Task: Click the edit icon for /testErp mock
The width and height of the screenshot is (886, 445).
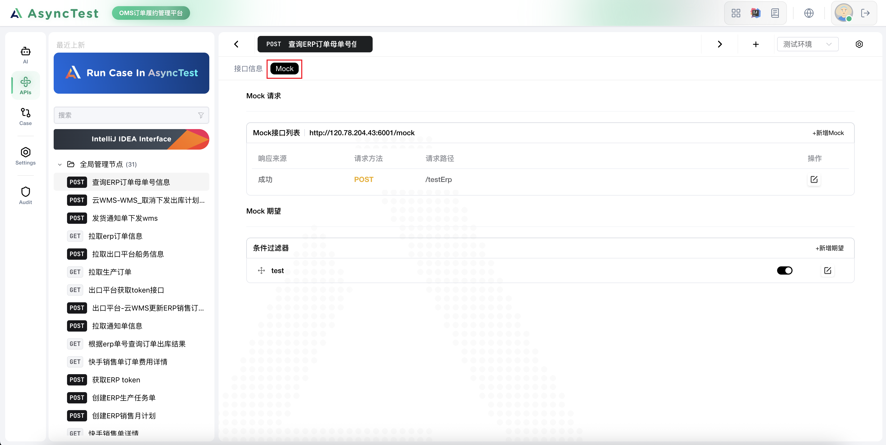Action: pos(814,179)
